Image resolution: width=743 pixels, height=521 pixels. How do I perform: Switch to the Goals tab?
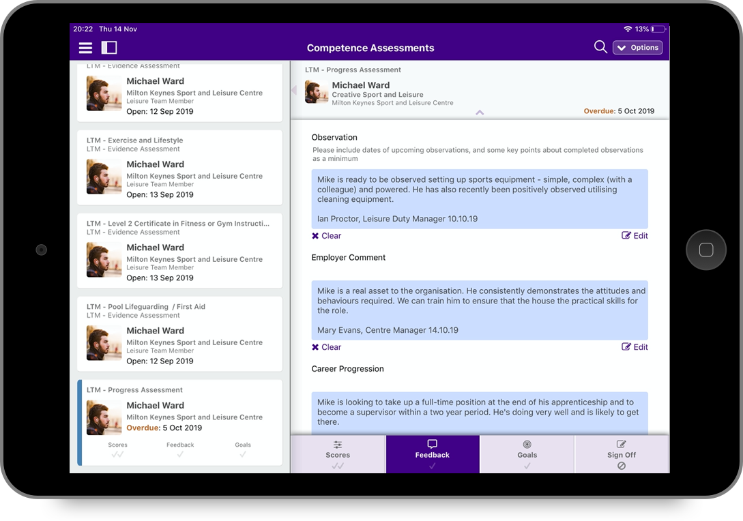pyautogui.click(x=527, y=454)
